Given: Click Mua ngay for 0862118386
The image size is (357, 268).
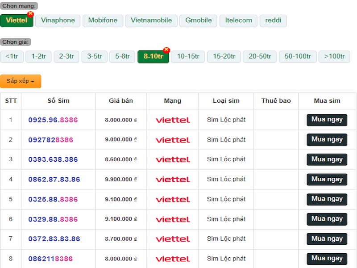Looking at the screenshot, I should pos(327,259).
